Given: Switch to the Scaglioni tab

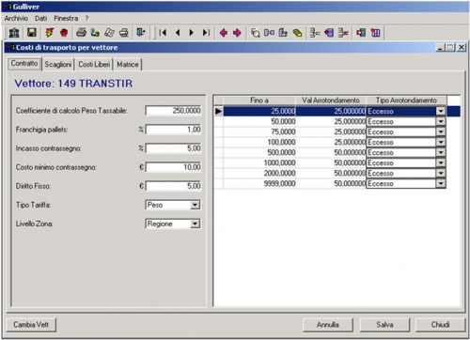Looking at the screenshot, I should coord(58,65).
